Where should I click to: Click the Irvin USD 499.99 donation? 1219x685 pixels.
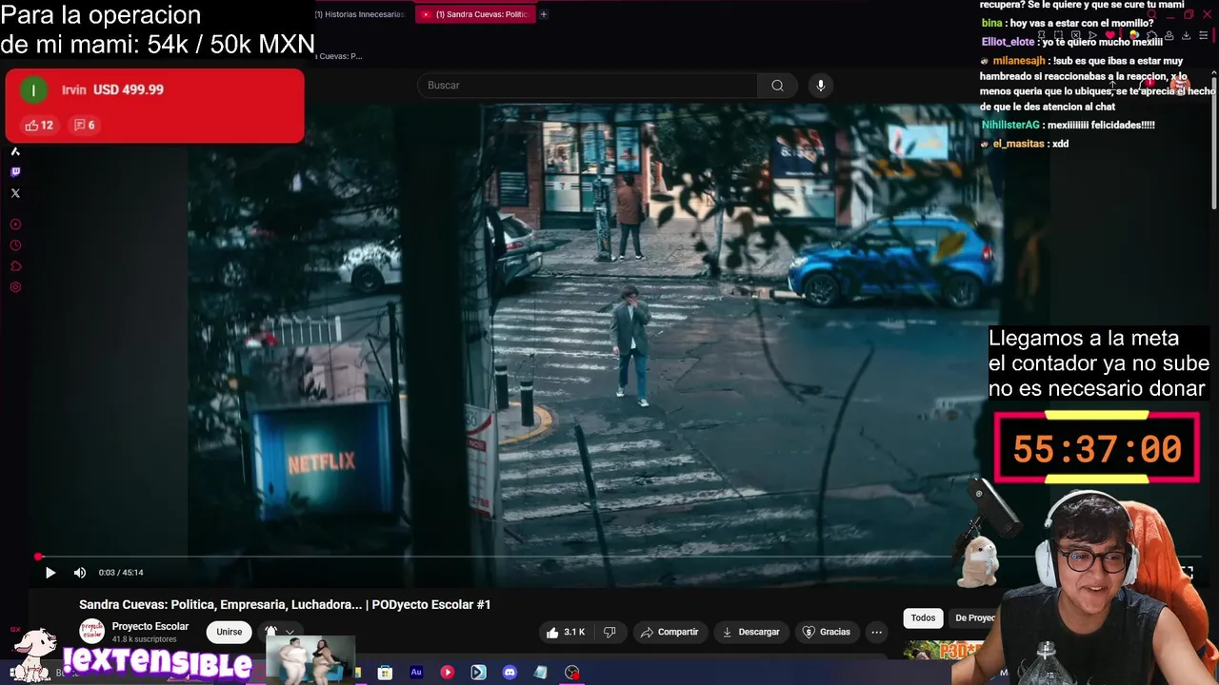(x=154, y=107)
